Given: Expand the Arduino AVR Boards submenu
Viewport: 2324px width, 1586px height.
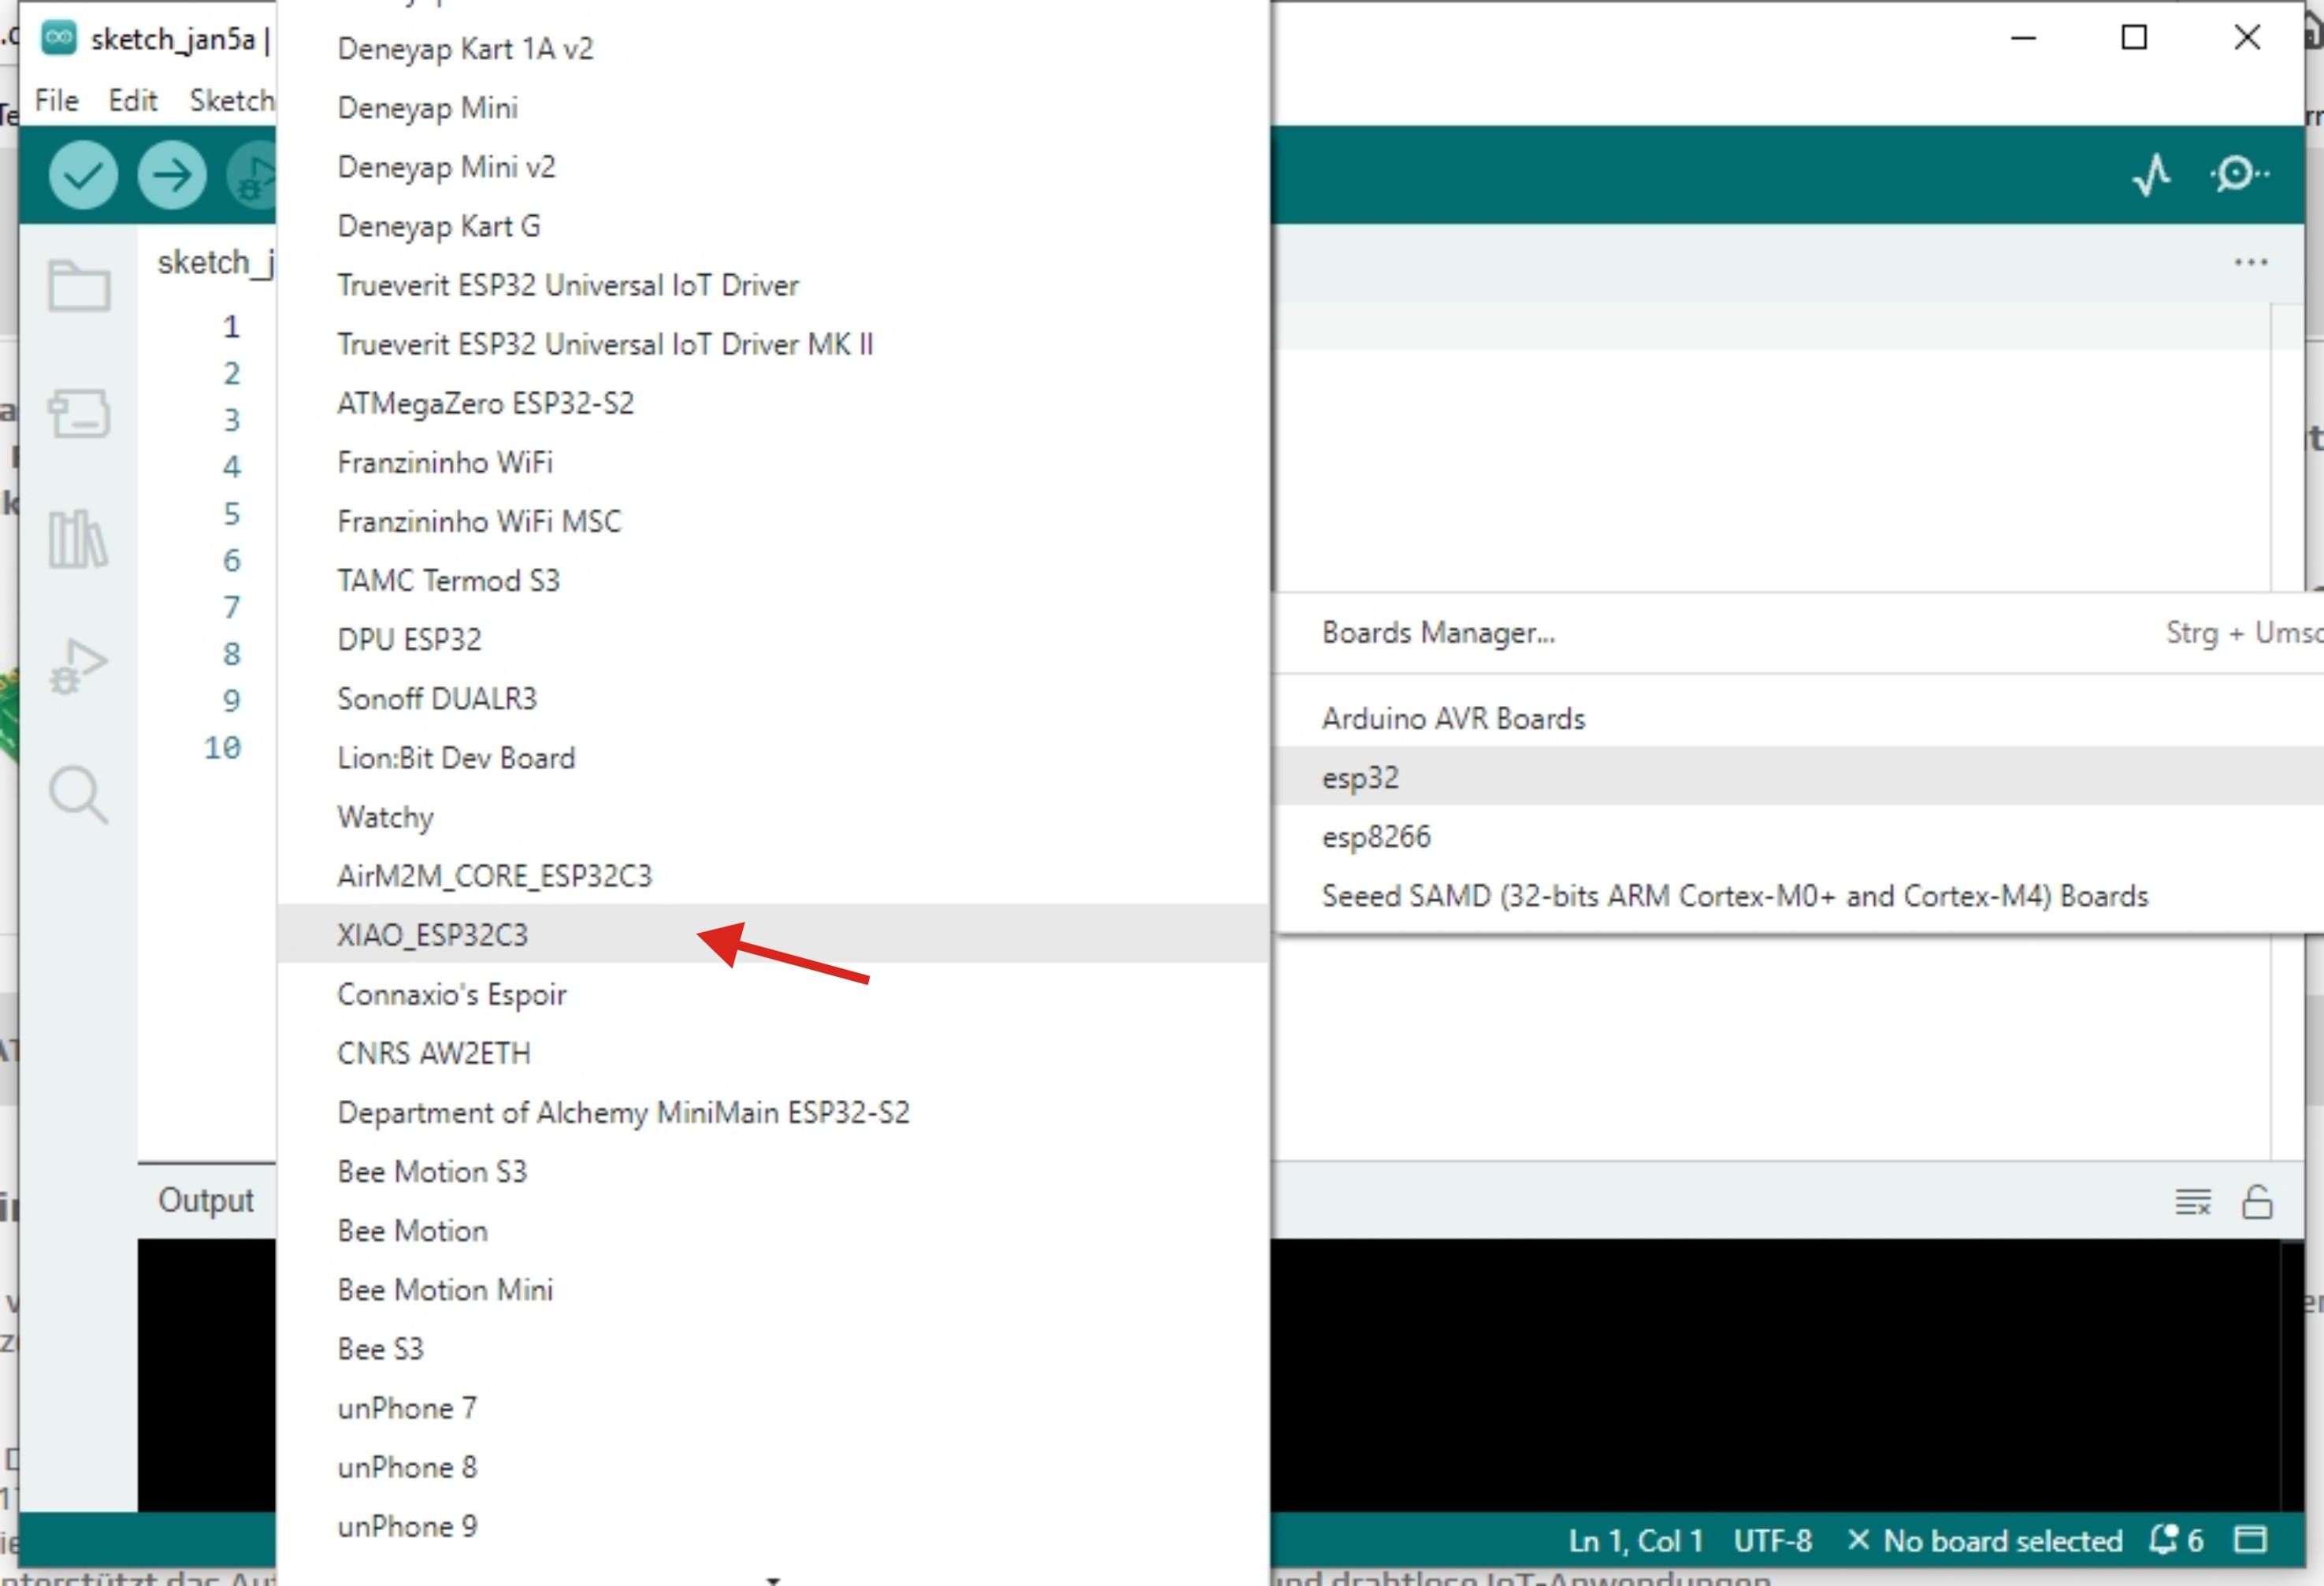Looking at the screenshot, I should point(1453,718).
